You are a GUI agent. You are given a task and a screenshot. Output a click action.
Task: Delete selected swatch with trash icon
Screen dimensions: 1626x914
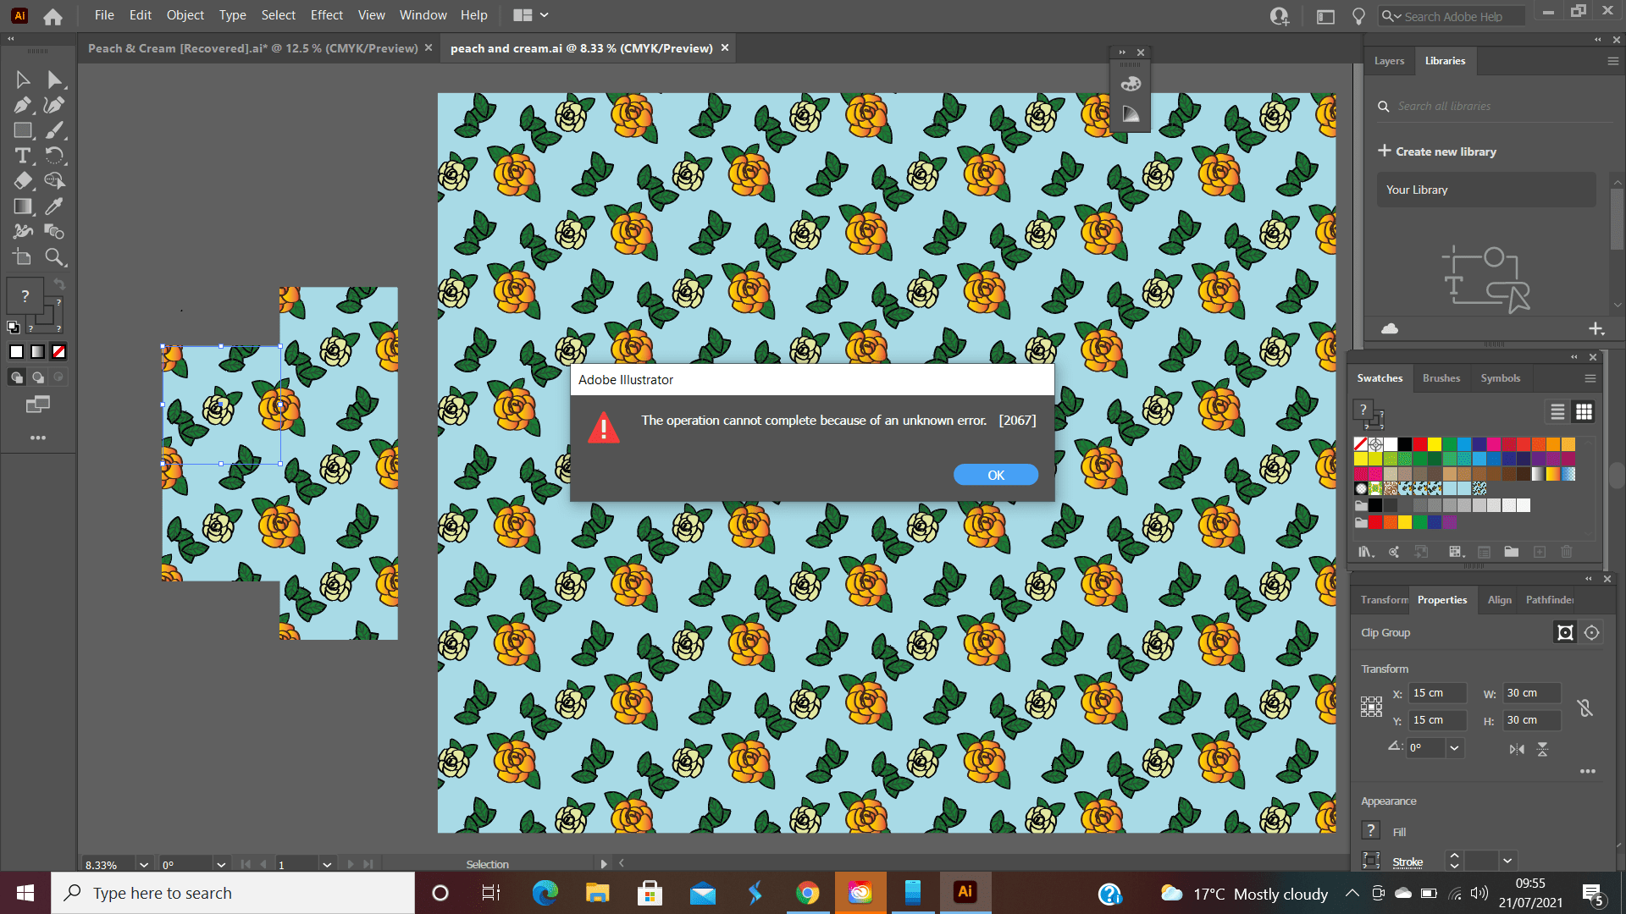point(1566,552)
